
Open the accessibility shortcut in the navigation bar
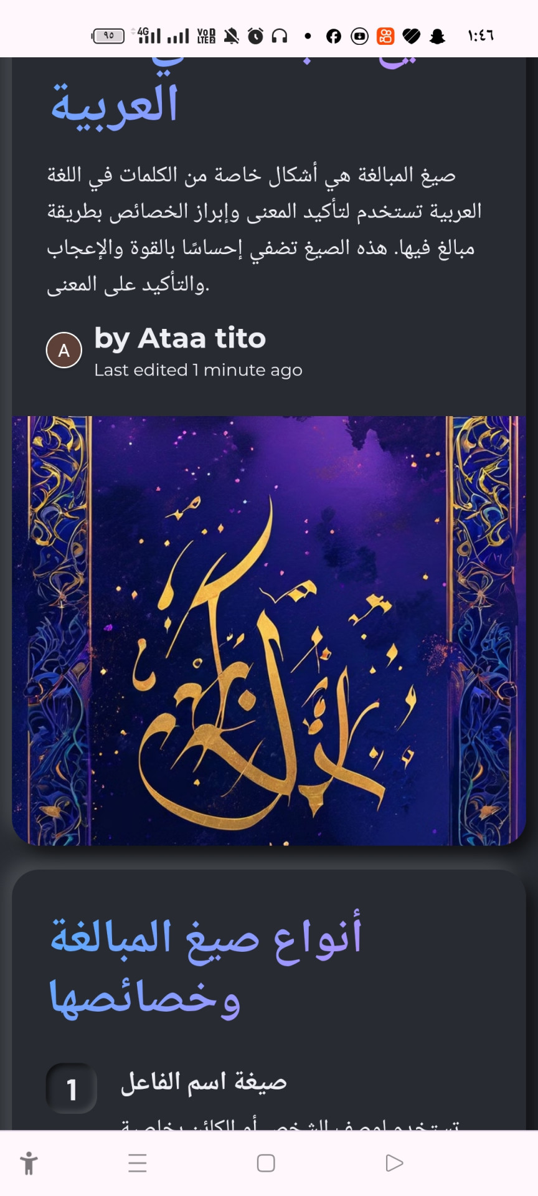coord(29,1163)
